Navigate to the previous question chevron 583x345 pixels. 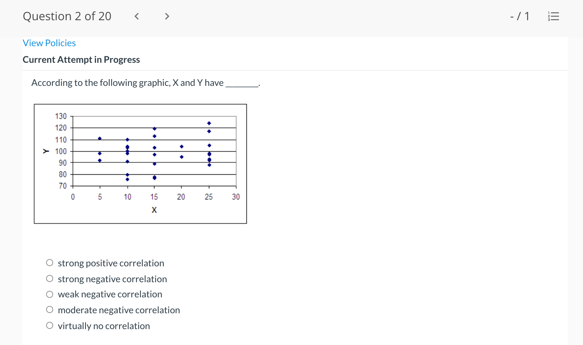[136, 16]
